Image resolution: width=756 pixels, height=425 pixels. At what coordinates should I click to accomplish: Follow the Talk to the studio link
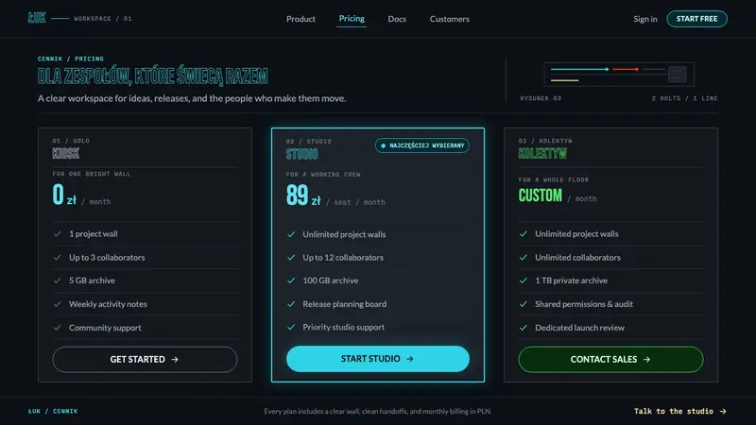679,411
